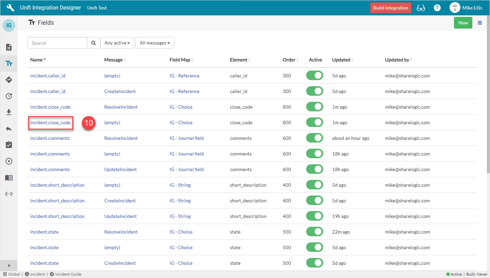Select the diamond arrow icon in sidebar
Viewport: 490px width, 278px height.
tap(9, 80)
